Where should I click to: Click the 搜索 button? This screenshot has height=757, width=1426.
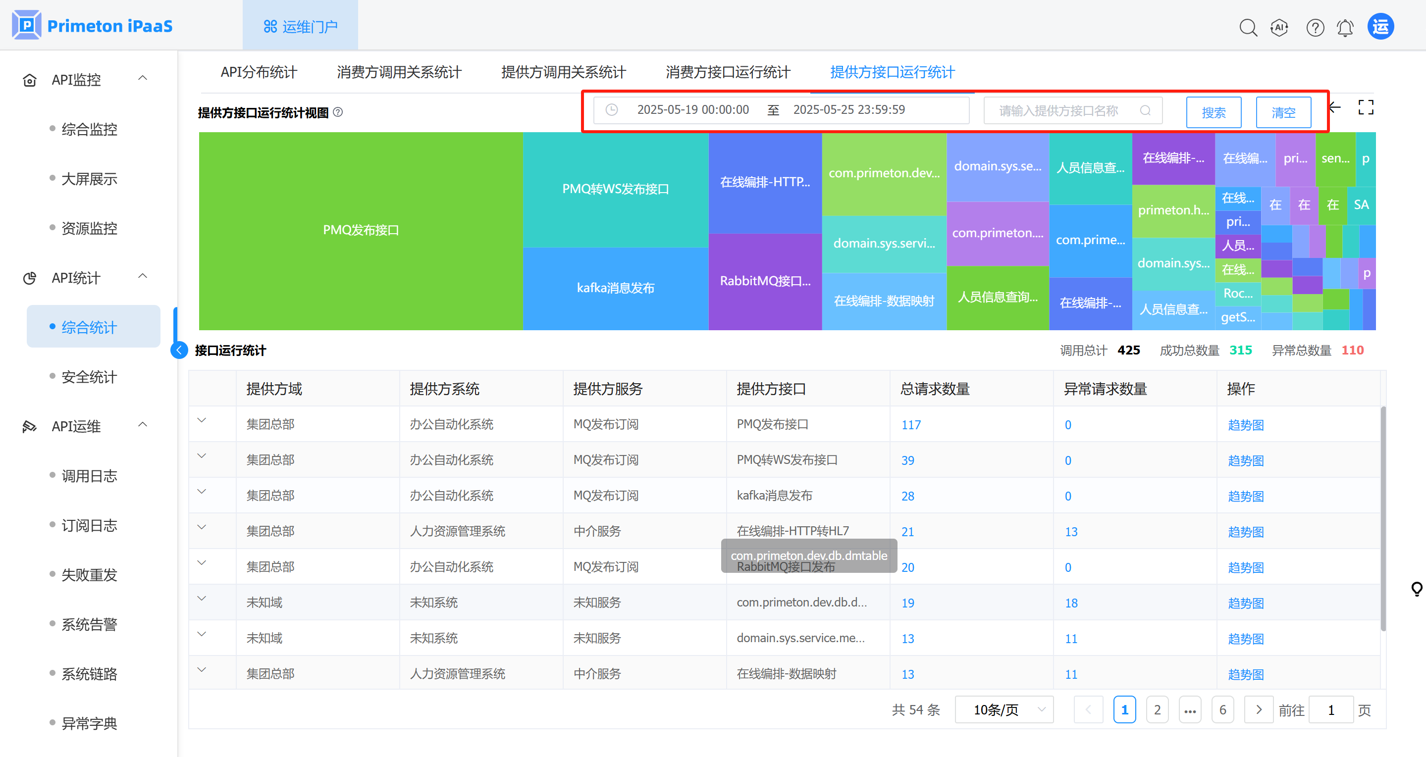pyautogui.click(x=1214, y=112)
